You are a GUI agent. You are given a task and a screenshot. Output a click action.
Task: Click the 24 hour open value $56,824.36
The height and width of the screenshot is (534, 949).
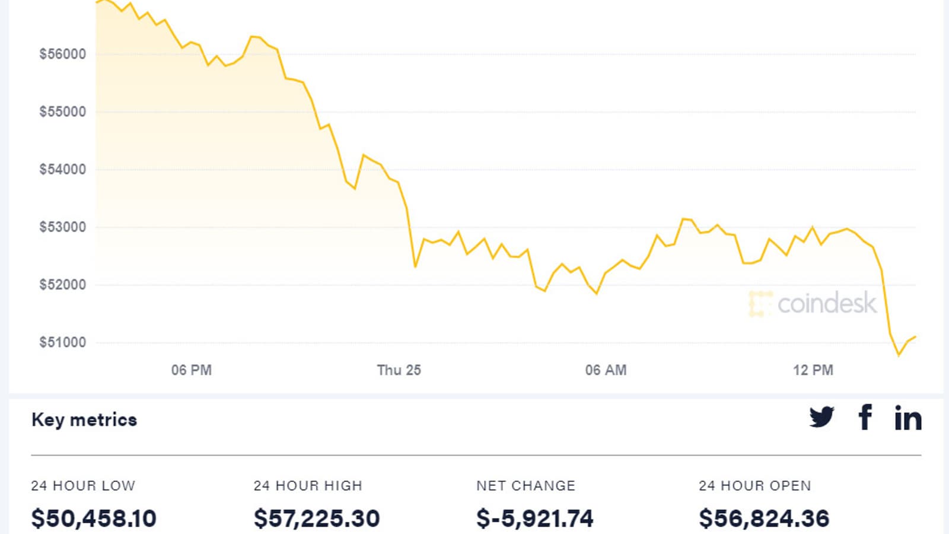764,519
